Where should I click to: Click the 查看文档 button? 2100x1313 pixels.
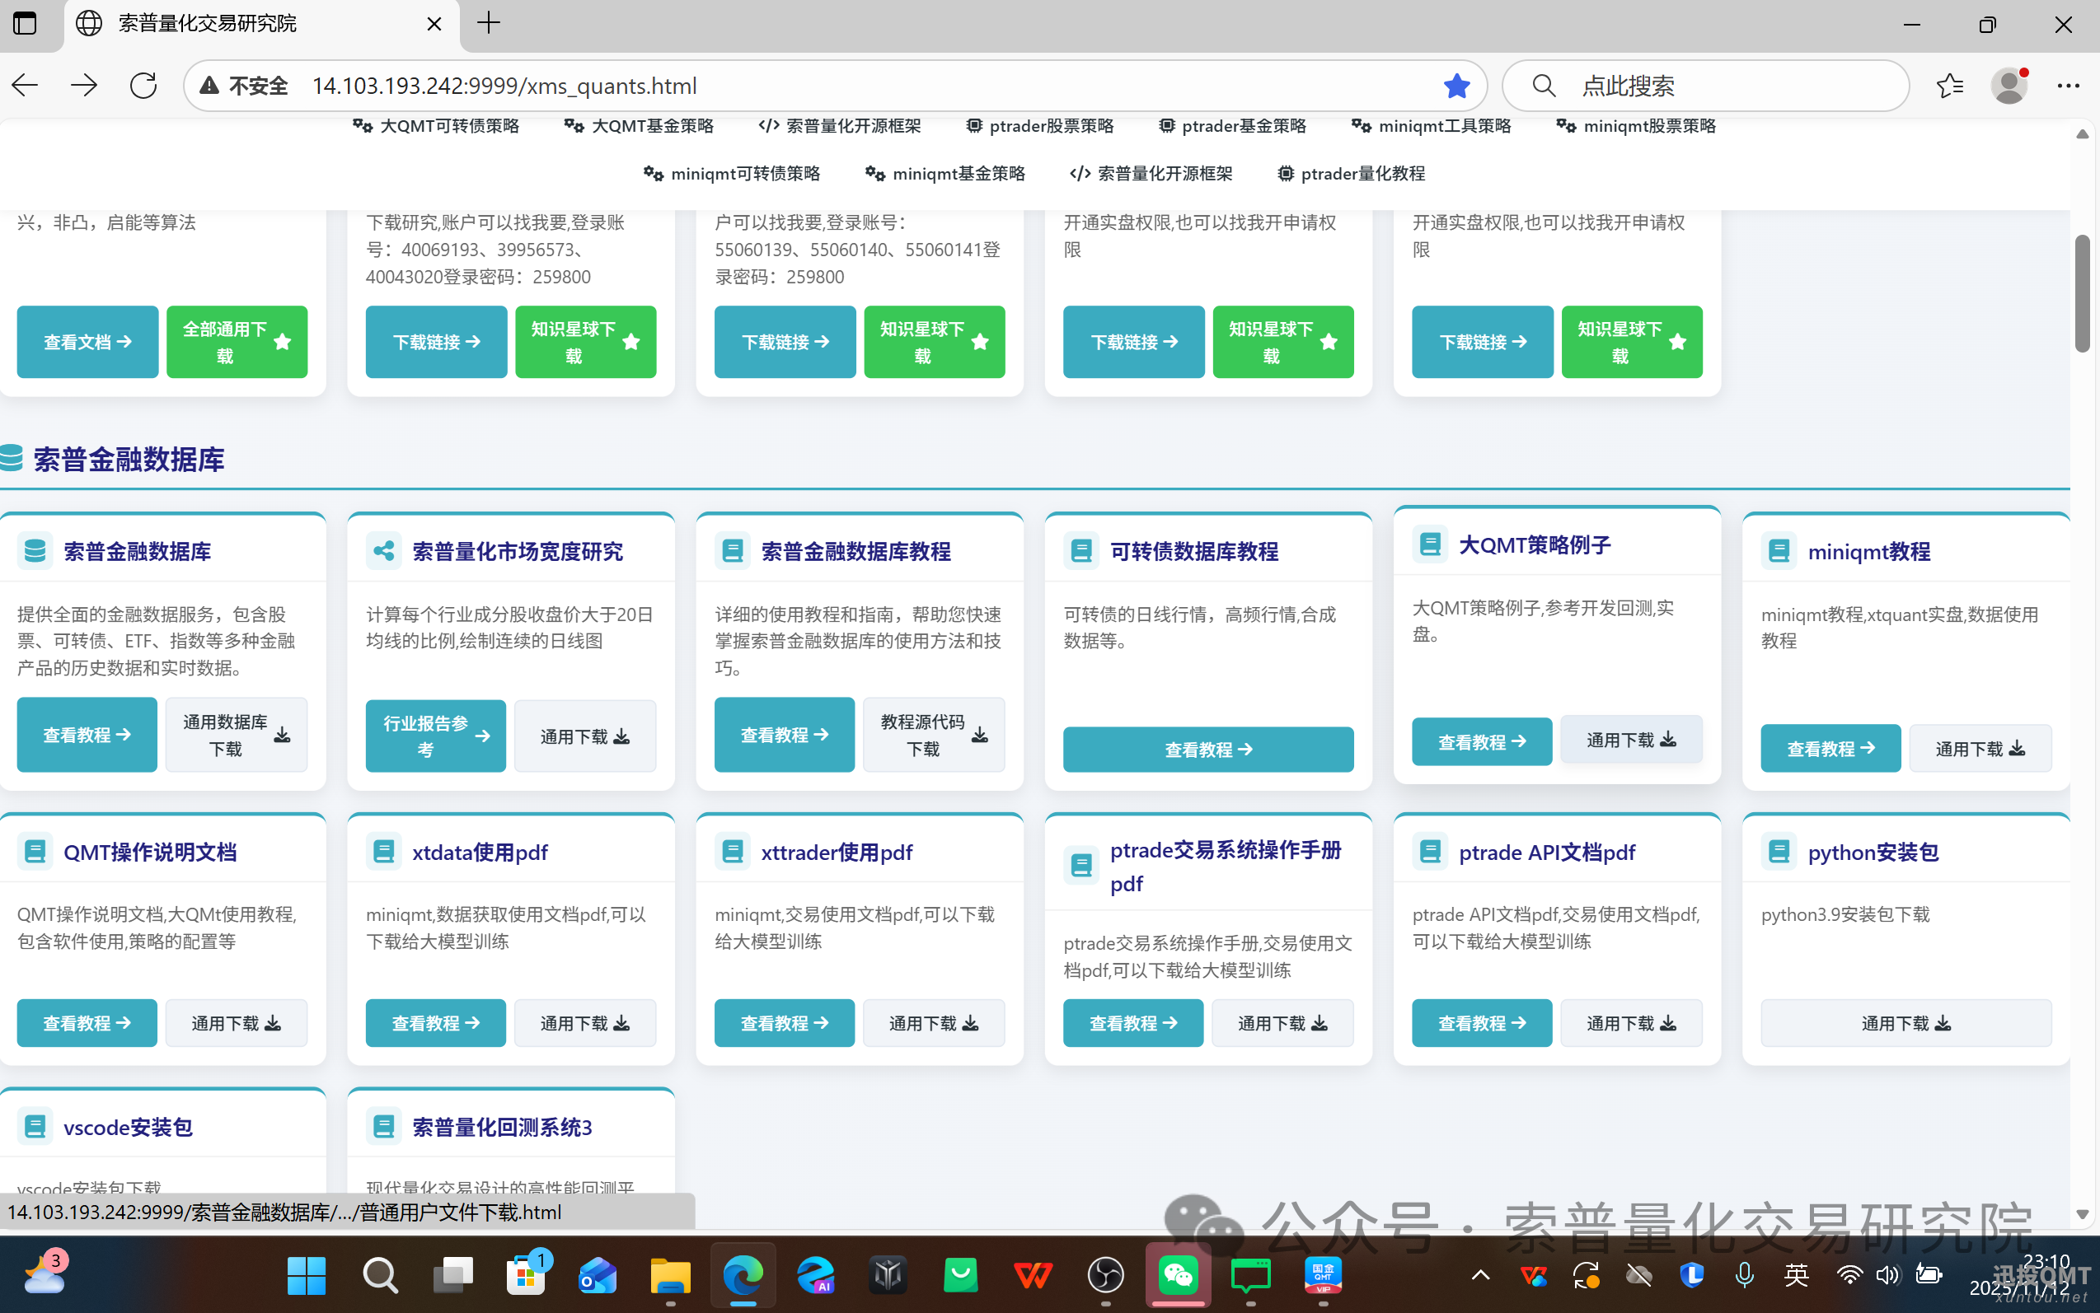click(x=86, y=341)
